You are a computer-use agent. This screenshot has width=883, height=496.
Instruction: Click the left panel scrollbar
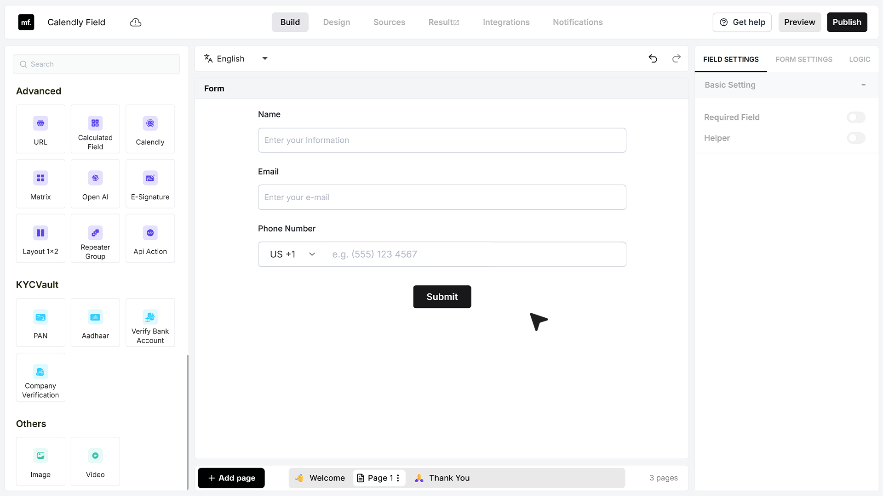188,423
